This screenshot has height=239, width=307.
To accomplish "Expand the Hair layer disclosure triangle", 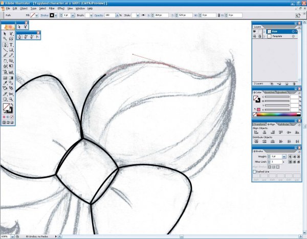I will pyautogui.click(x=264, y=31).
